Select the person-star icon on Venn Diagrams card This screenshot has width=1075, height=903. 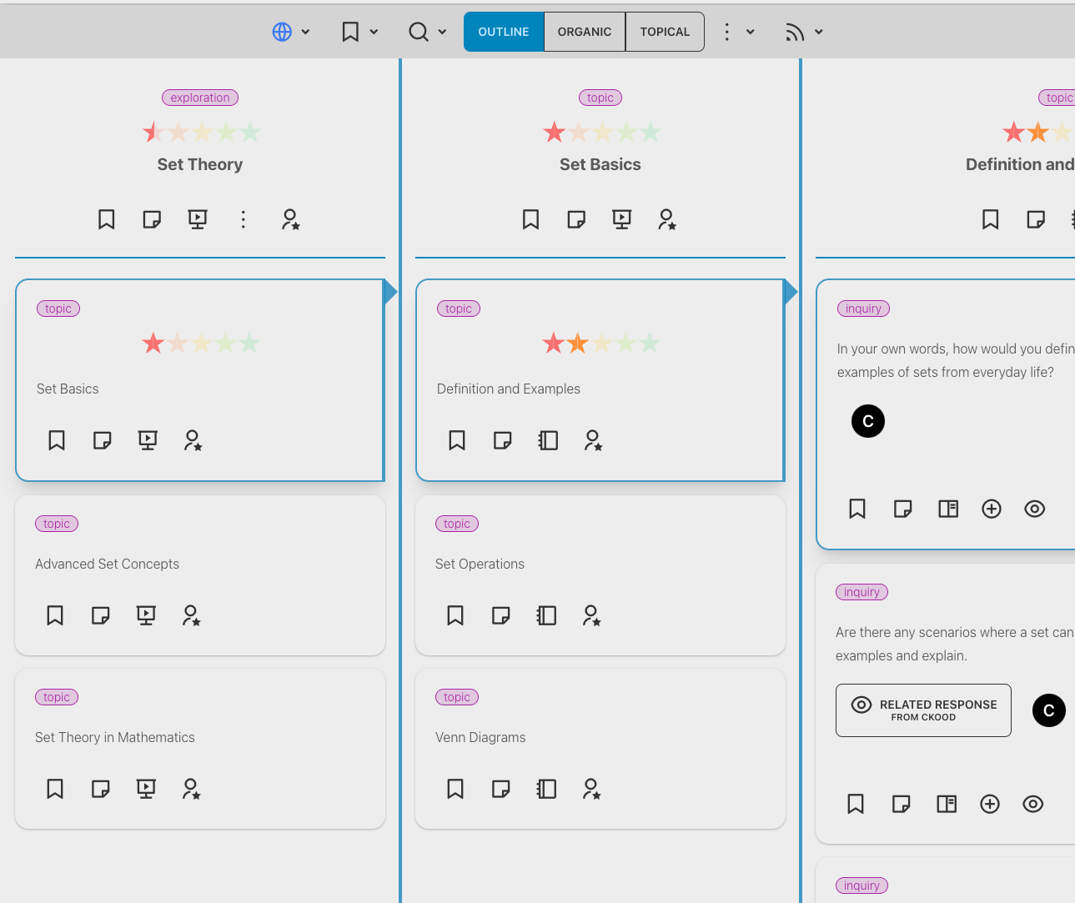(x=591, y=788)
